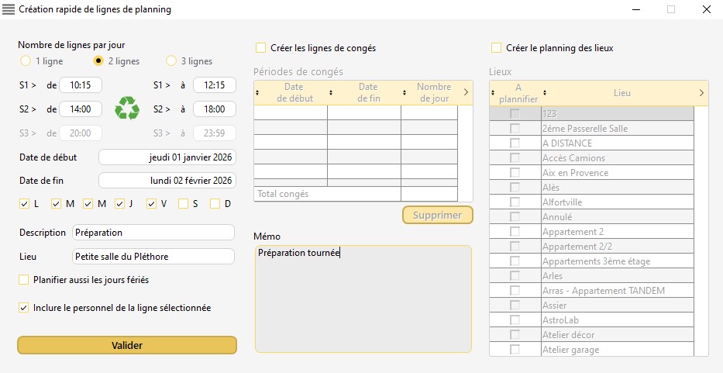
Task: Expand columns arrow in Lieux table header
Action: click(x=701, y=93)
